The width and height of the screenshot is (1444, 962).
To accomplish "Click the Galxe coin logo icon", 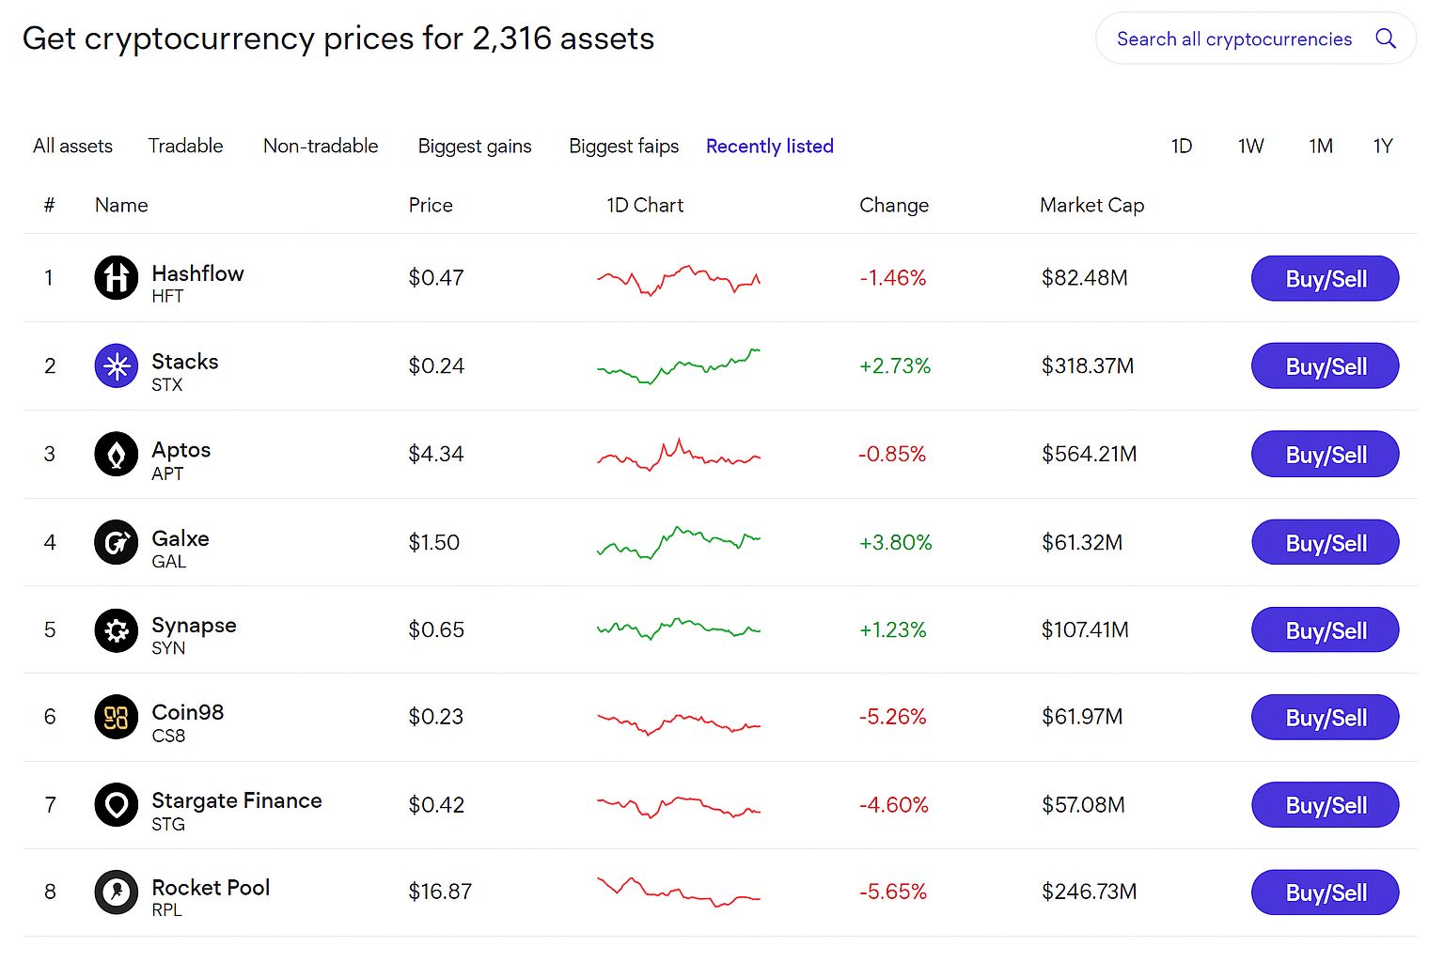I will pyautogui.click(x=117, y=542).
